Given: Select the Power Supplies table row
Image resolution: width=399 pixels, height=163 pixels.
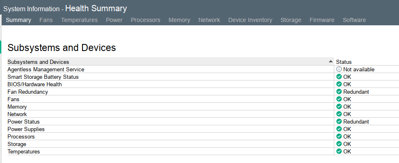Looking at the screenshot, I should coord(203,129).
